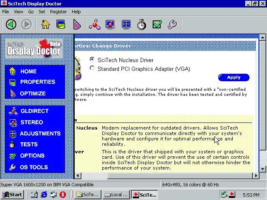
Task: Click the wrench icon beside OS TOOLS
Action: [12, 167]
